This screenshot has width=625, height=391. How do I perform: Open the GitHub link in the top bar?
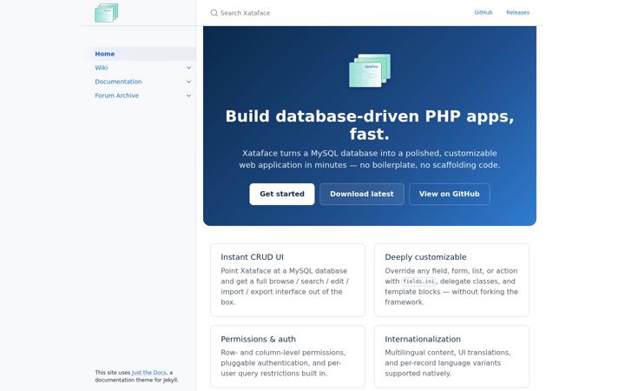[484, 12]
